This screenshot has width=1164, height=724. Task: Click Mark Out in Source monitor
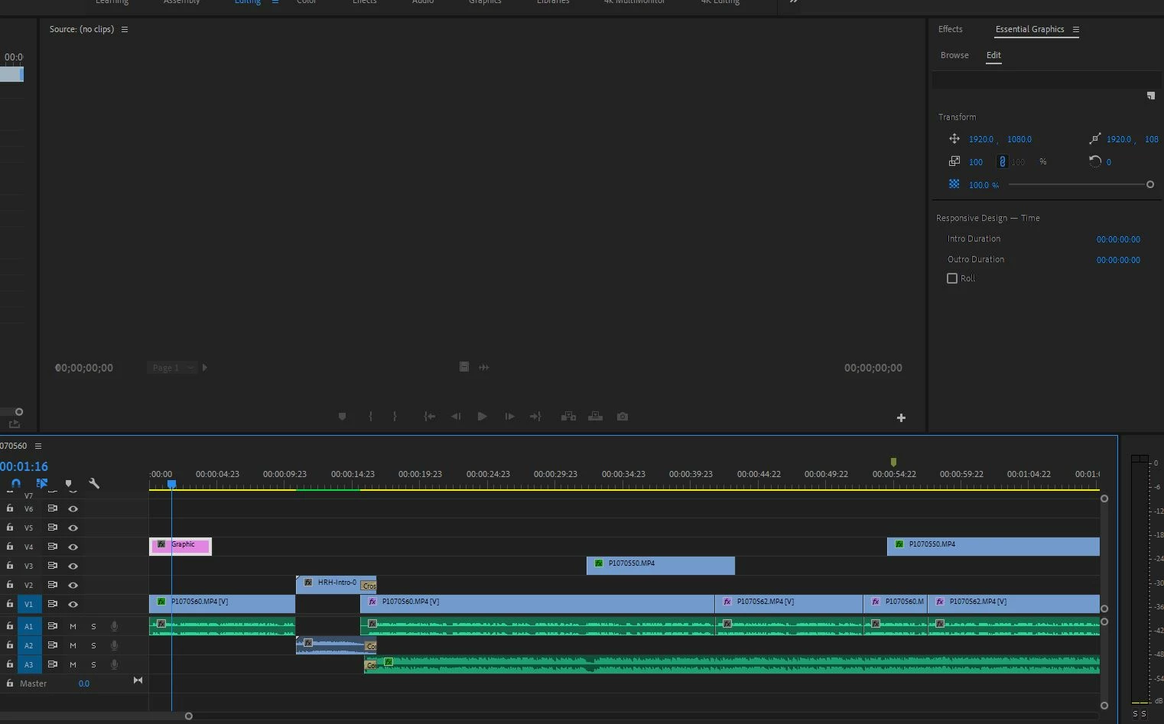coord(395,417)
